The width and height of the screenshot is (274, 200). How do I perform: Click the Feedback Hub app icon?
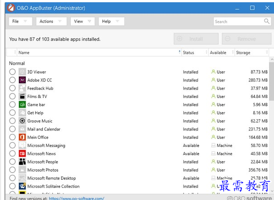(x=22, y=88)
